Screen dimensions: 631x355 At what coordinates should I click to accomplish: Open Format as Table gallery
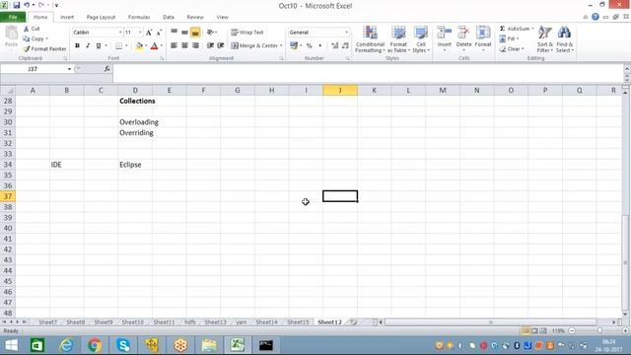tap(398, 39)
